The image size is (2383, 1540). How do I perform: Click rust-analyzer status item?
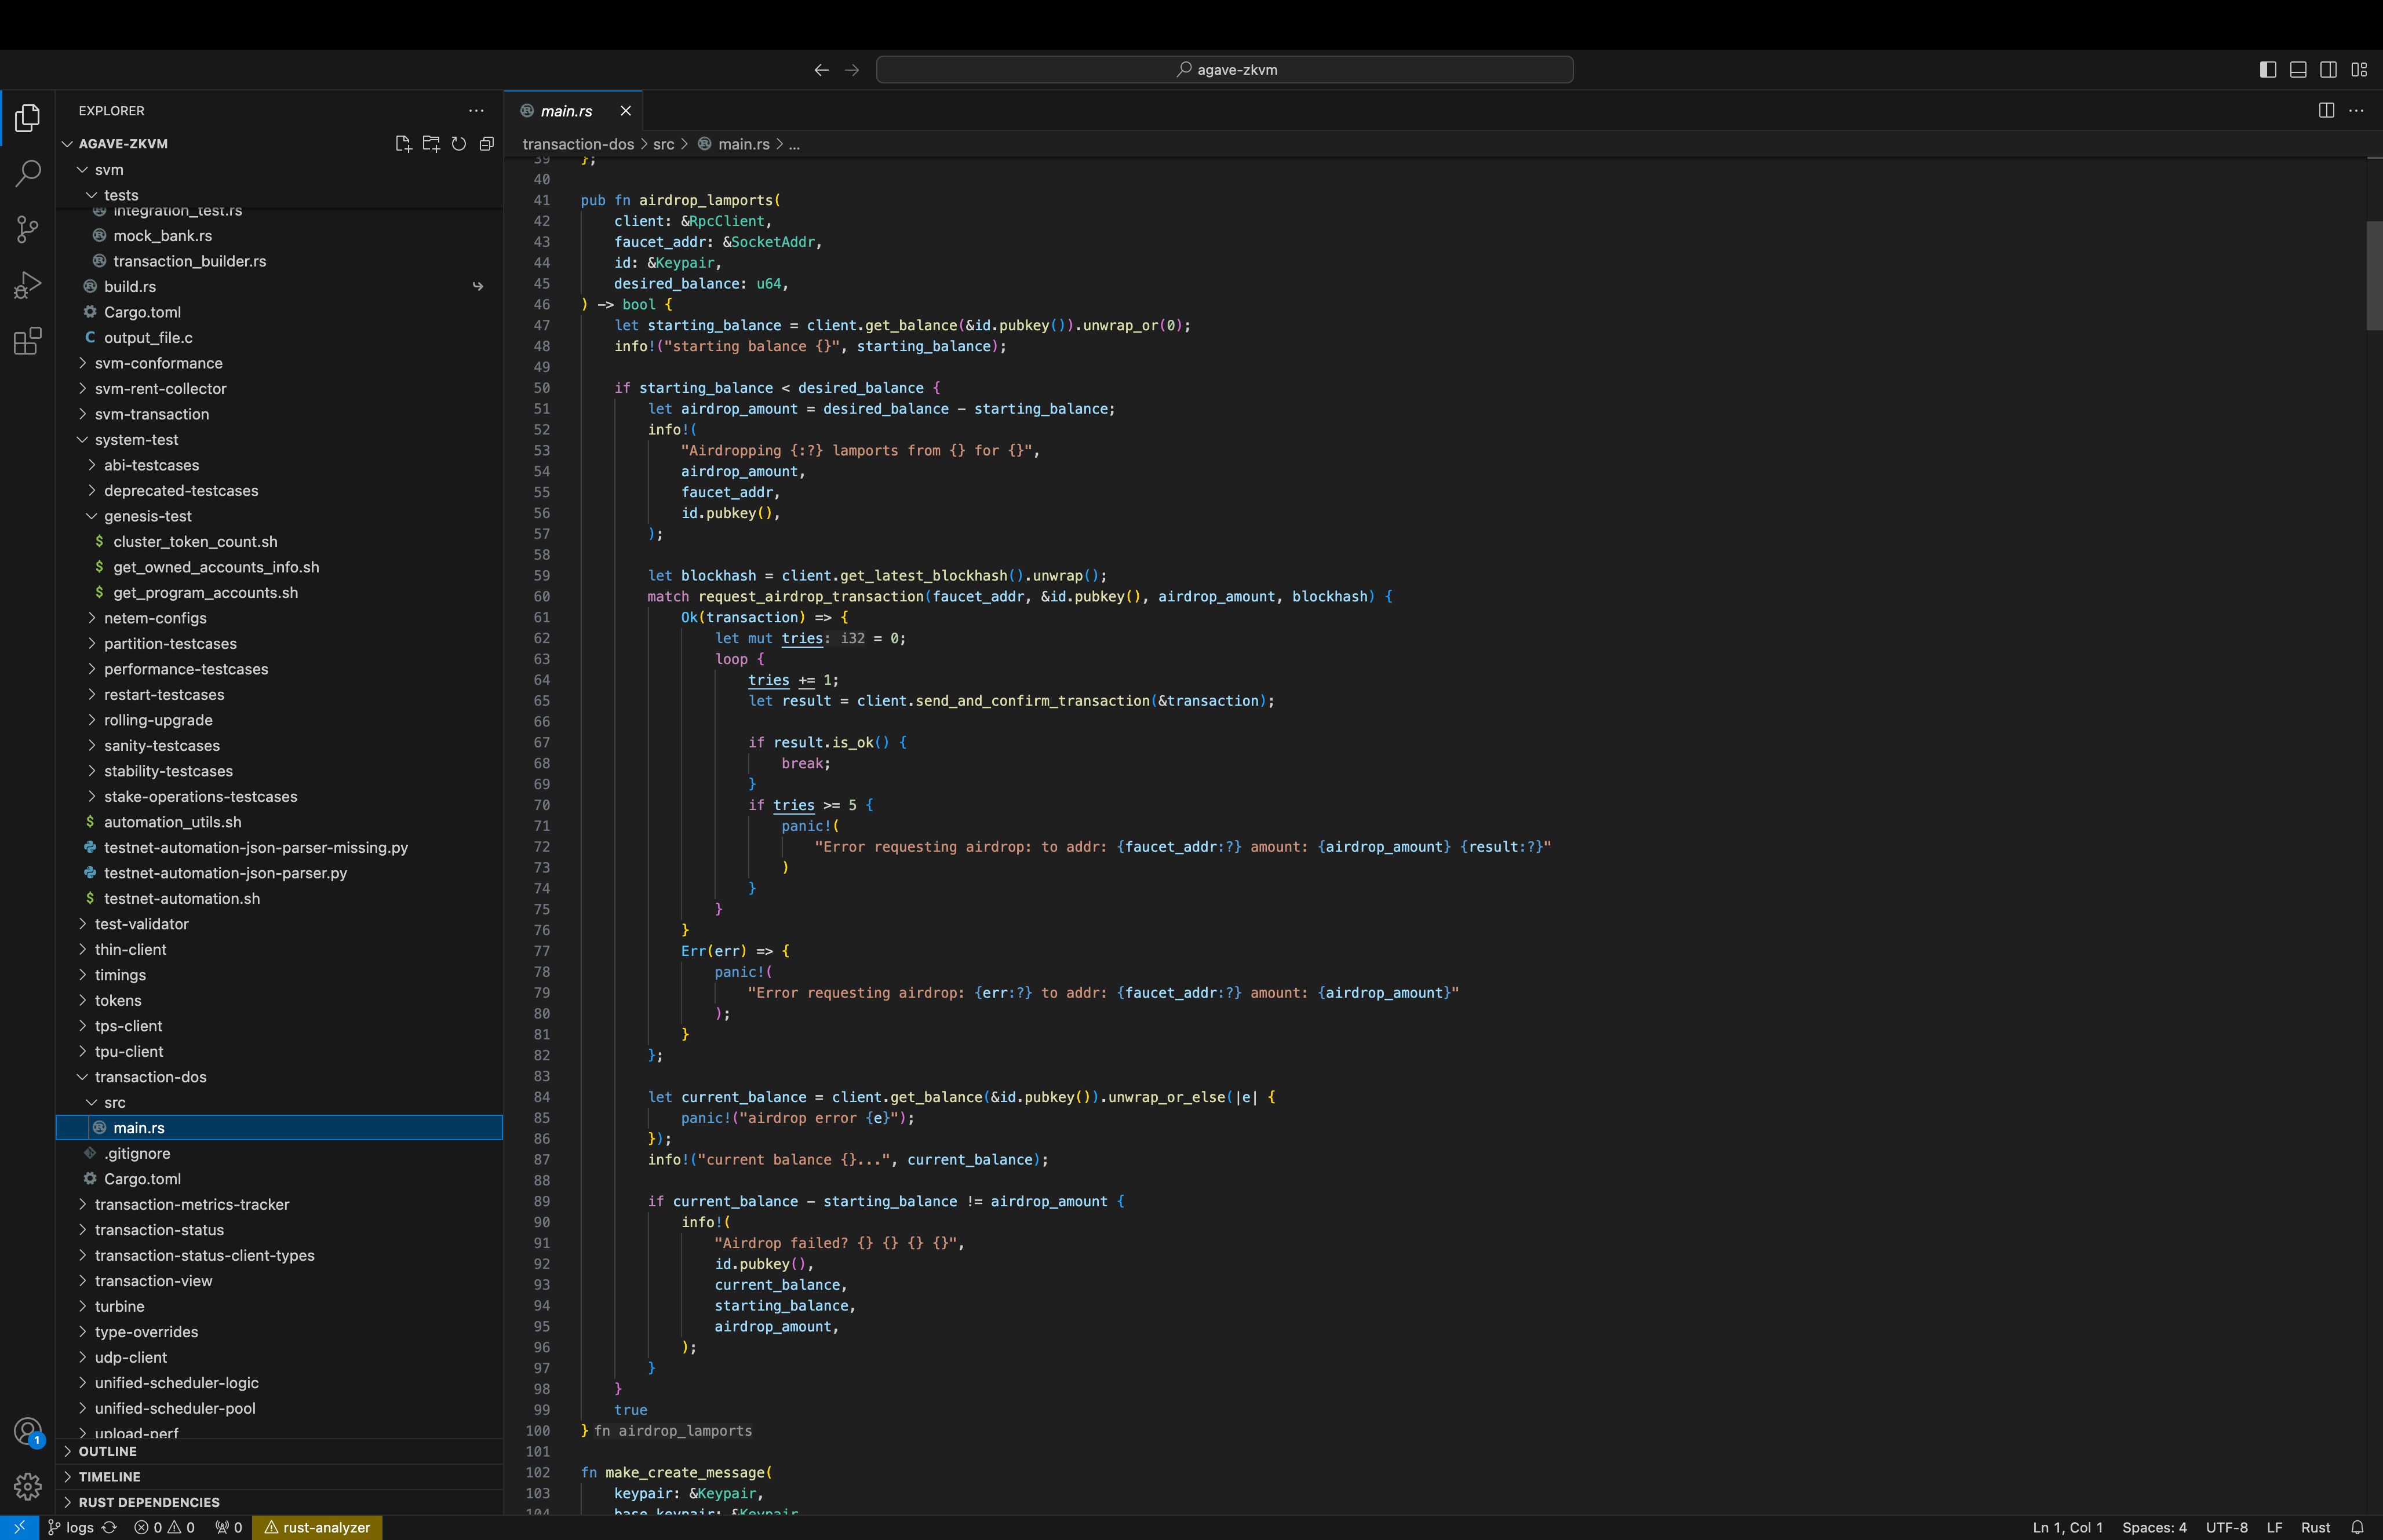(x=317, y=1527)
